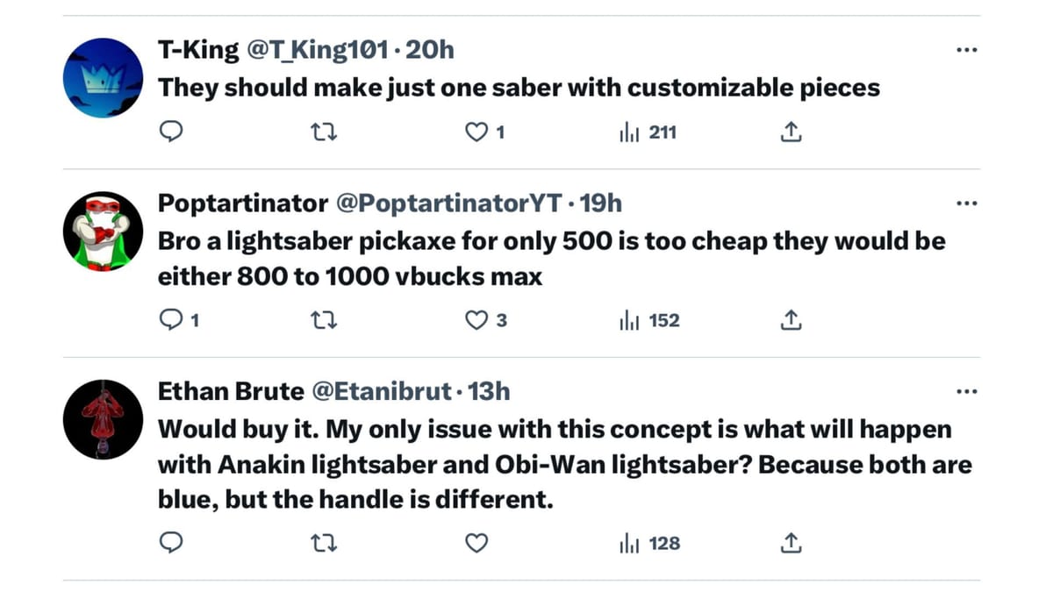Like T-King's tweet with the heart icon
Screen dimensions: 1053x592
(476, 131)
